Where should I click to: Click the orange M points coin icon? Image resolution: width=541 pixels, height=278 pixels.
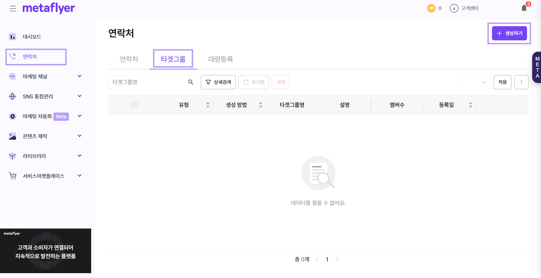(431, 8)
